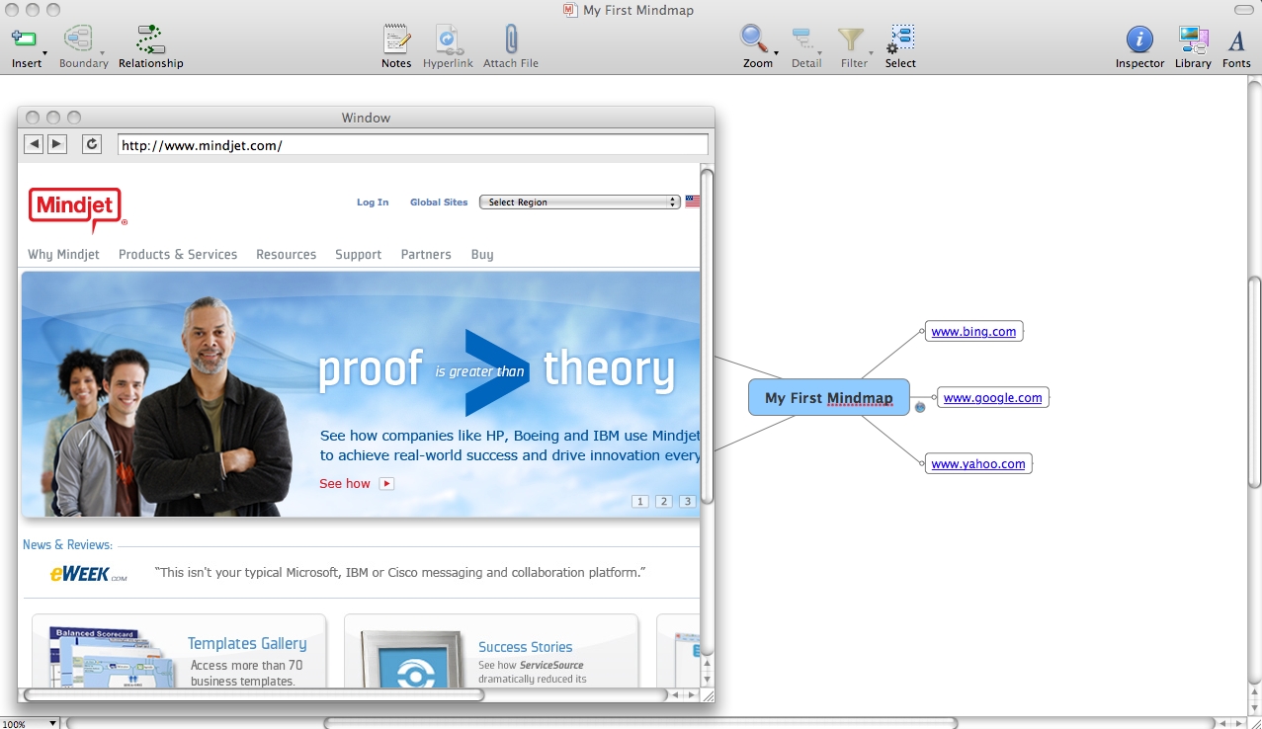
Task: Click inside the mindjet.com address bar
Action: [412, 143]
